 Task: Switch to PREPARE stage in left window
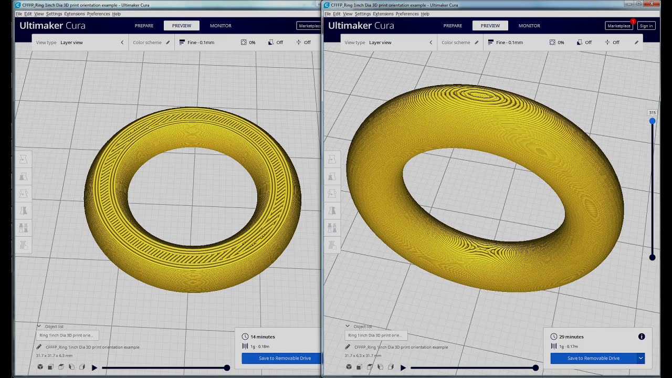click(144, 25)
